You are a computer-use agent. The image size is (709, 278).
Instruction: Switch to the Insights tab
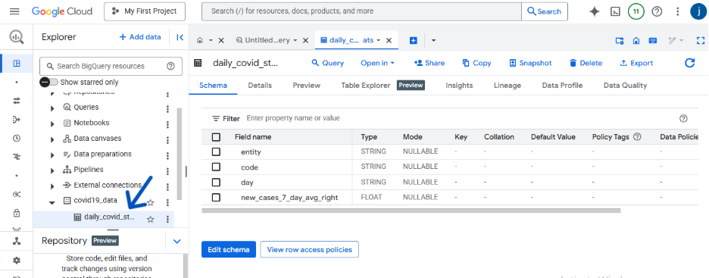(x=459, y=85)
